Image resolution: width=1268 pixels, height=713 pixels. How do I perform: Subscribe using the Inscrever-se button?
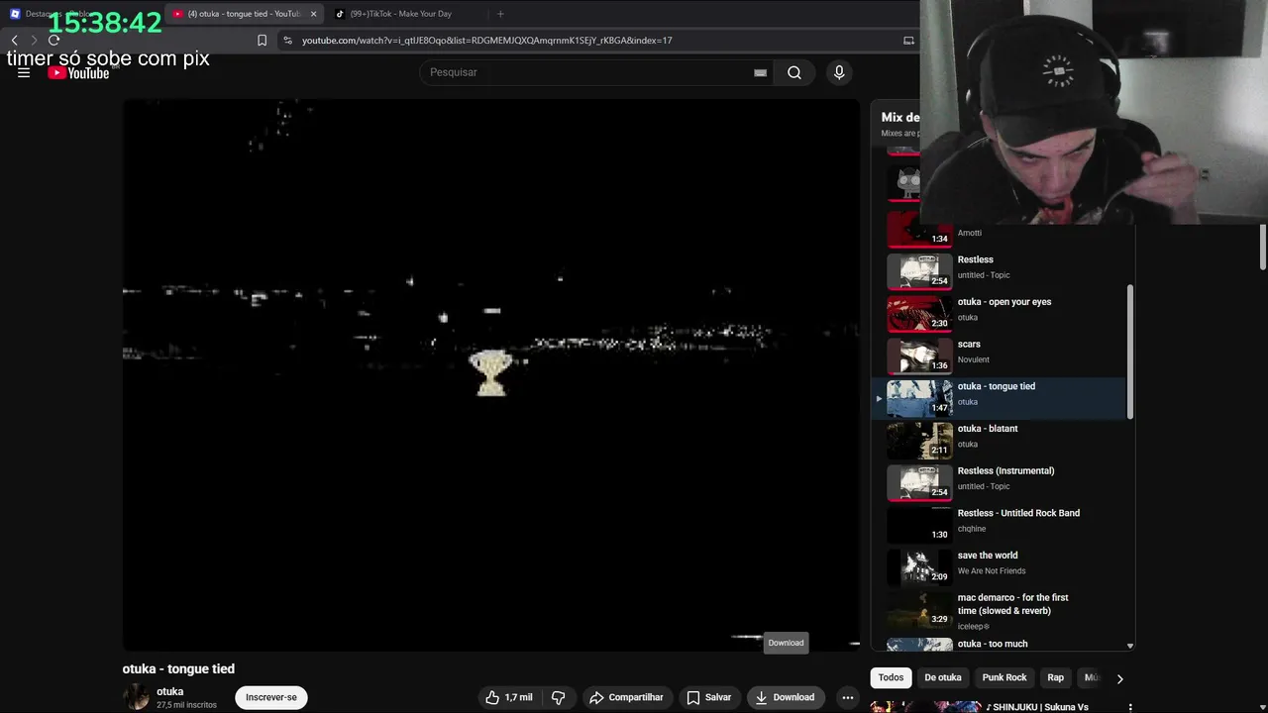click(271, 697)
